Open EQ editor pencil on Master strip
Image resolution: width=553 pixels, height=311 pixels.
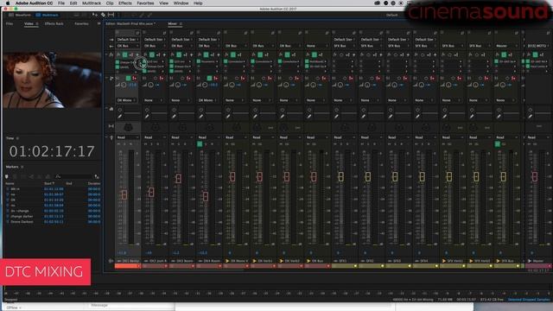530,116
